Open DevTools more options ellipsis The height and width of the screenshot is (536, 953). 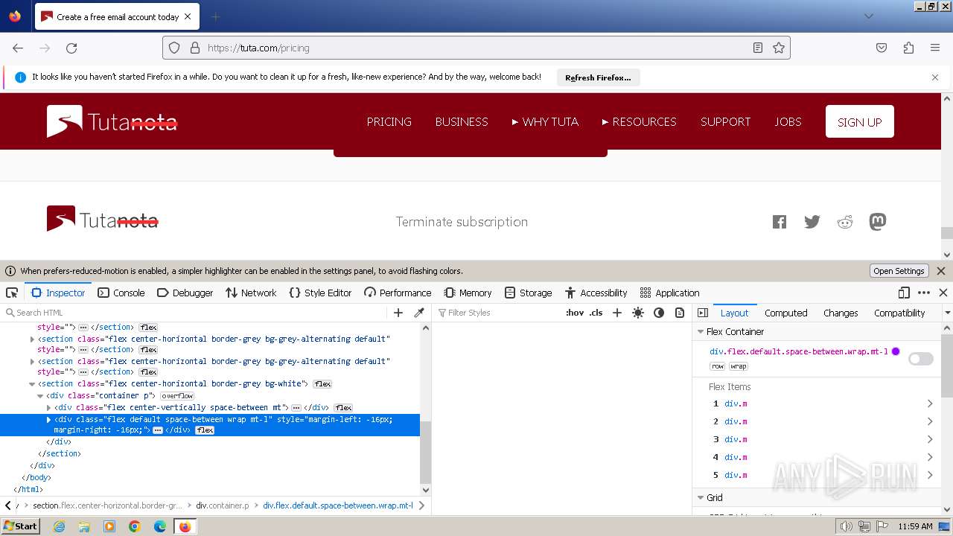point(924,293)
